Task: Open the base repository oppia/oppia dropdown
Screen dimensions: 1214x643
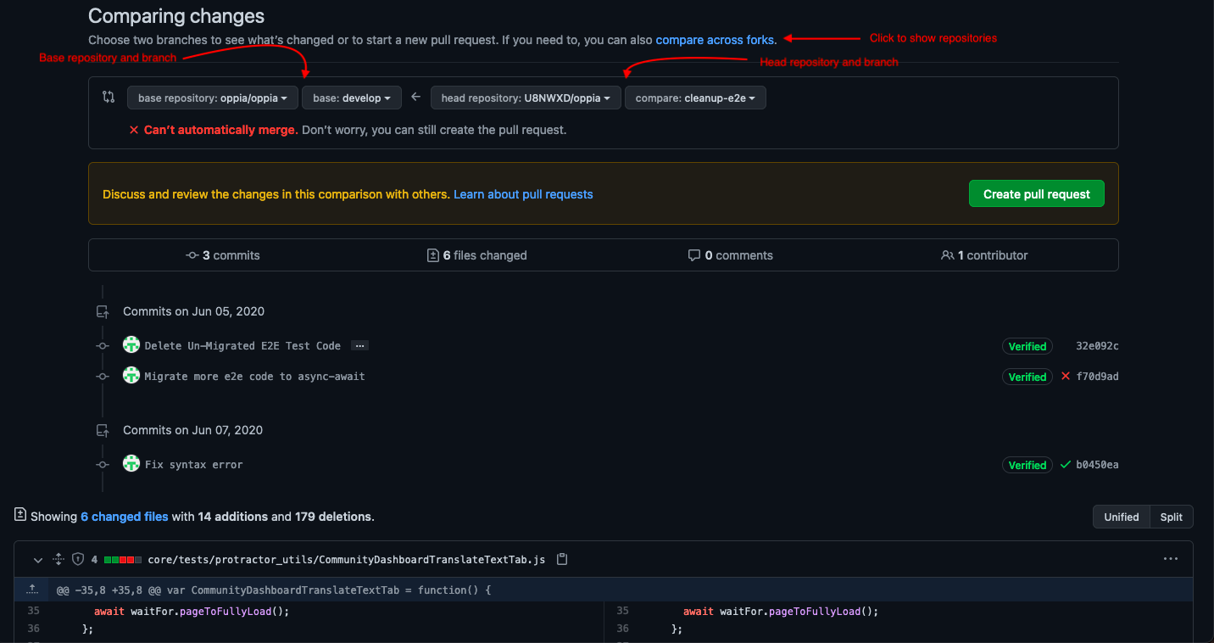Action: 213,98
